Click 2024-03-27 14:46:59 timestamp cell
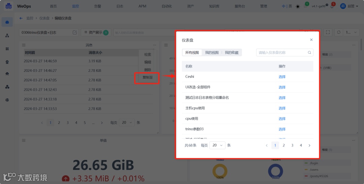The height and width of the screenshot is (184, 364). click(x=40, y=61)
